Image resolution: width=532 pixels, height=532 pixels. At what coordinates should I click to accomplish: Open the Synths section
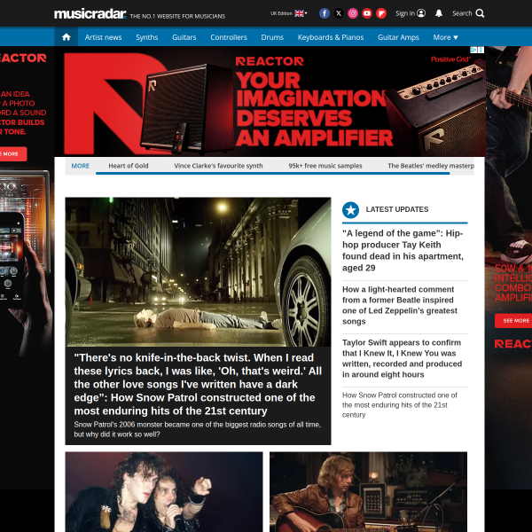tap(147, 37)
